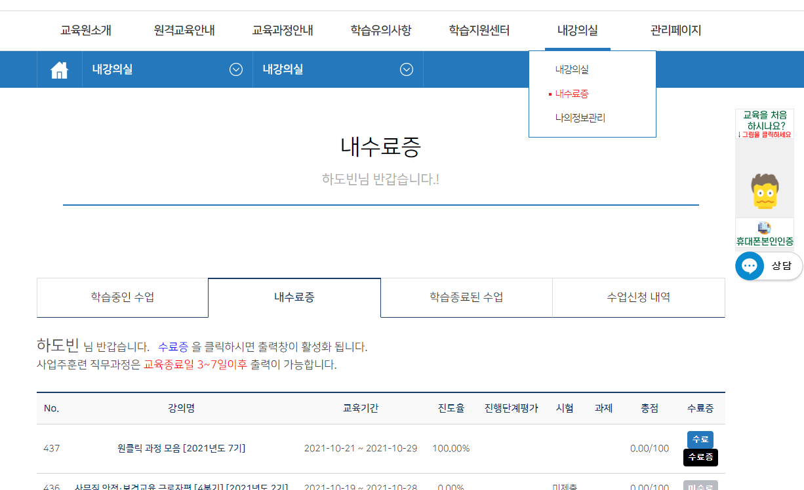Select 나의정보관리 in the submenu

click(x=580, y=119)
